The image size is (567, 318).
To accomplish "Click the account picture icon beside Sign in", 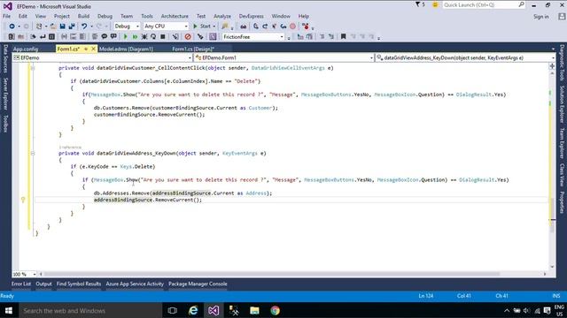I will coord(562,17).
